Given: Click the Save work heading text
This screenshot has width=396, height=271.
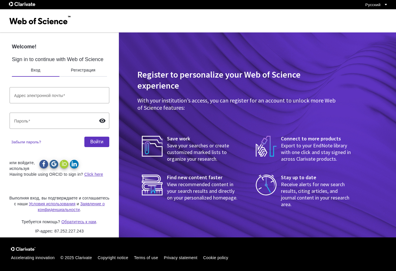Looking at the screenshot, I should pos(179,139).
